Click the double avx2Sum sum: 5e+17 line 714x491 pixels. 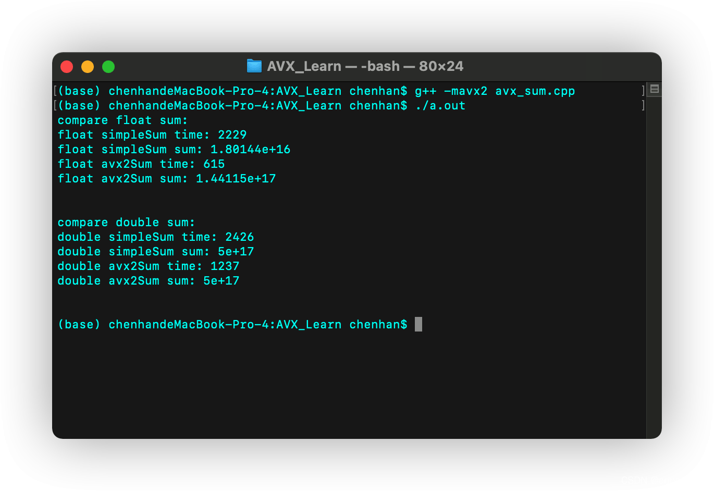[x=148, y=281]
